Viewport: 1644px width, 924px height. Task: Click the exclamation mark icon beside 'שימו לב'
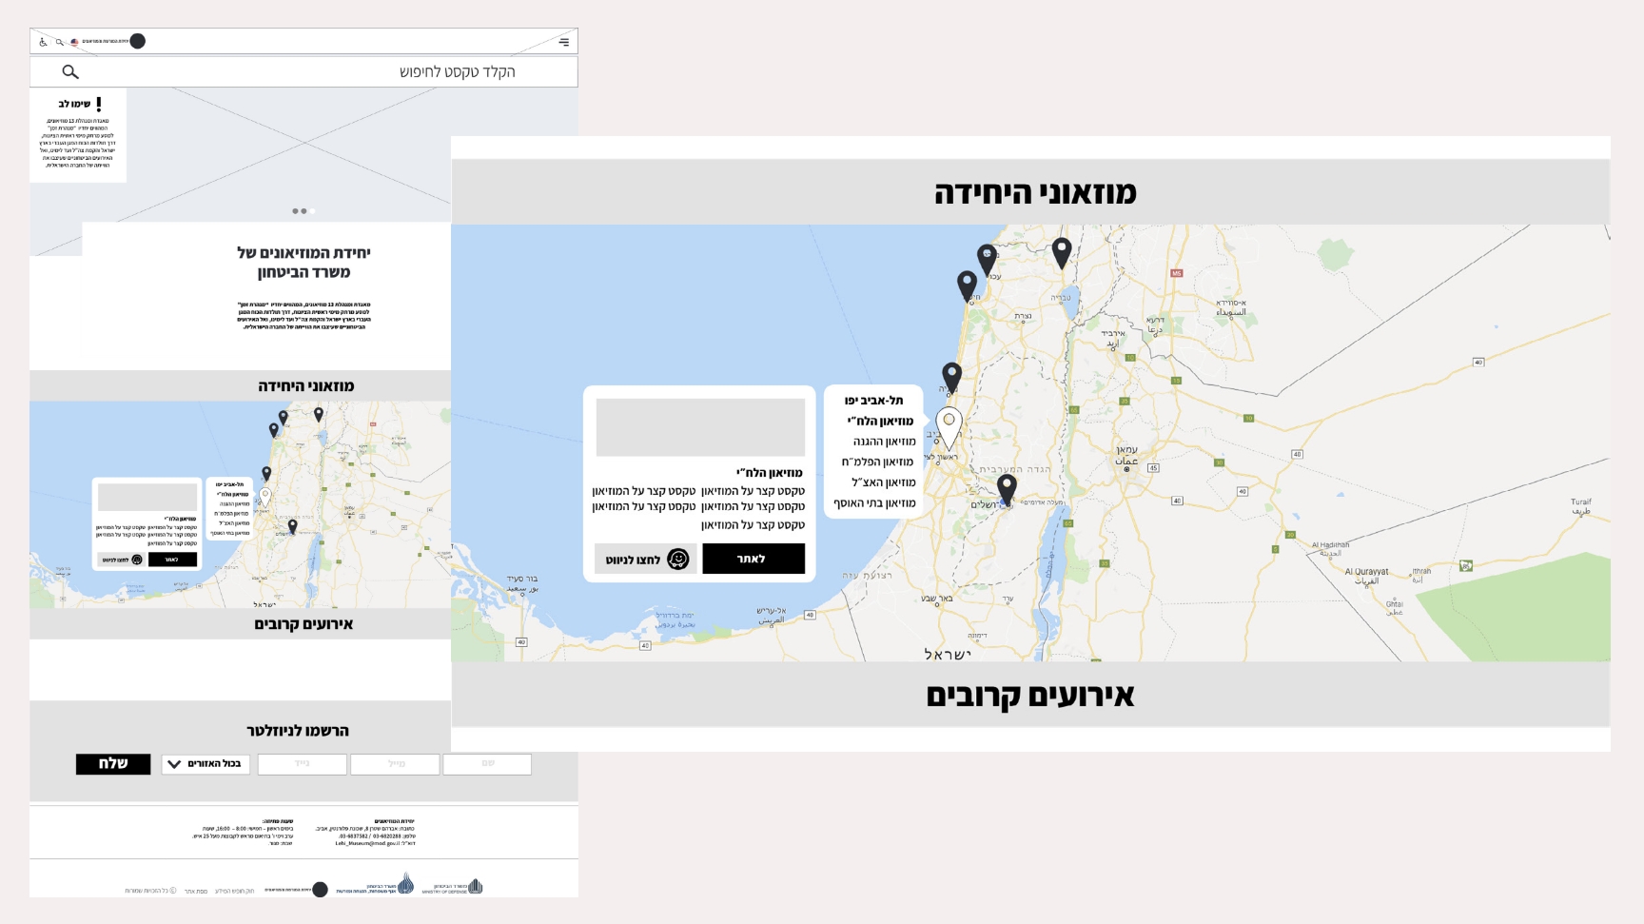[99, 104]
